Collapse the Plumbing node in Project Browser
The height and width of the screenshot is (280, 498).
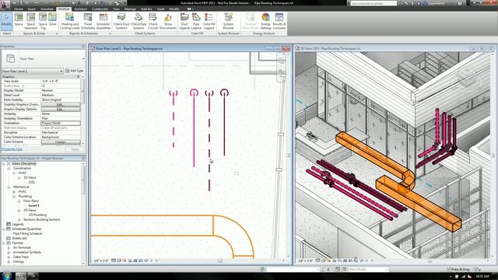[14, 196]
